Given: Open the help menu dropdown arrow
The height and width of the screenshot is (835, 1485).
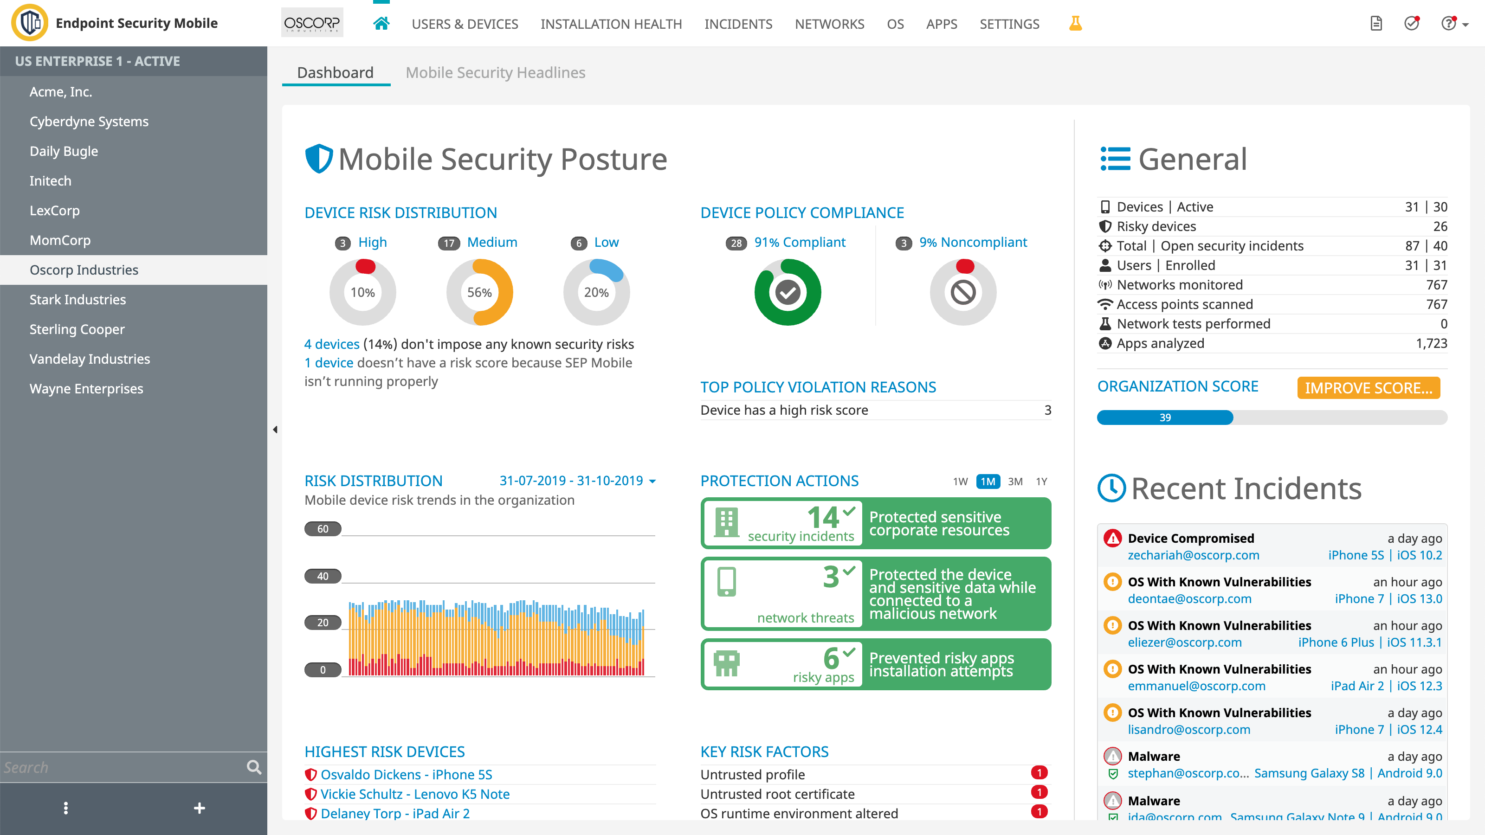Looking at the screenshot, I should [x=1465, y=24].
